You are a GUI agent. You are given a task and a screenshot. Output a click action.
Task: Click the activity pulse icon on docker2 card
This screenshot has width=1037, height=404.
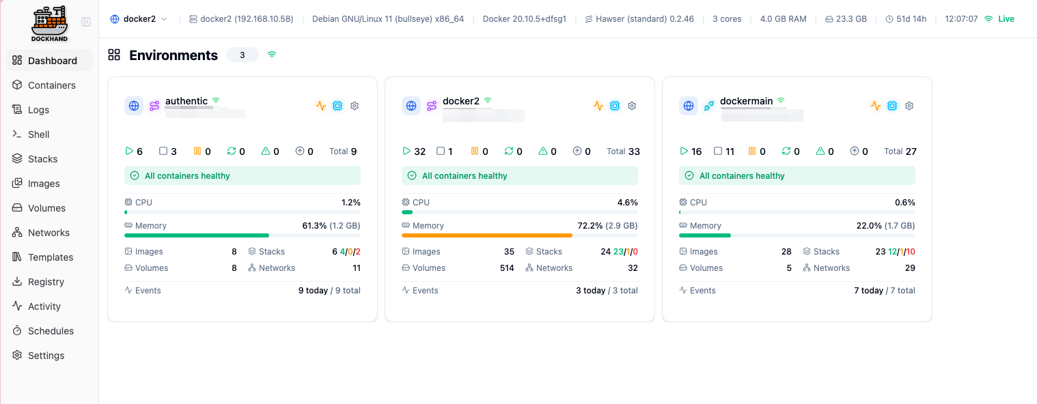[x=598, y=106]
